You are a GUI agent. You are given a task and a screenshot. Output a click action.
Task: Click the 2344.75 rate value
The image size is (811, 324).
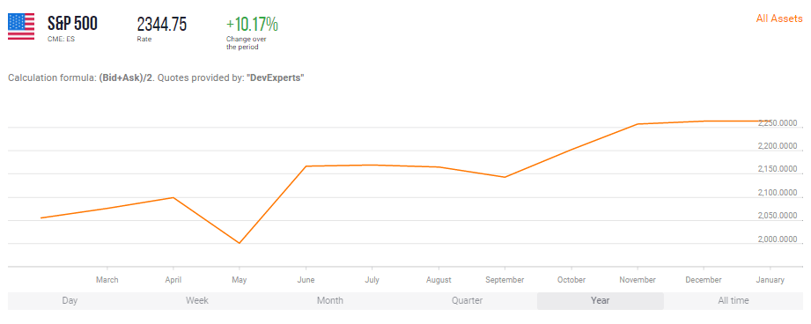pos(162,24)
